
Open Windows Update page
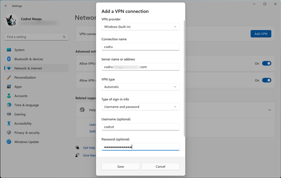(36, 142)
